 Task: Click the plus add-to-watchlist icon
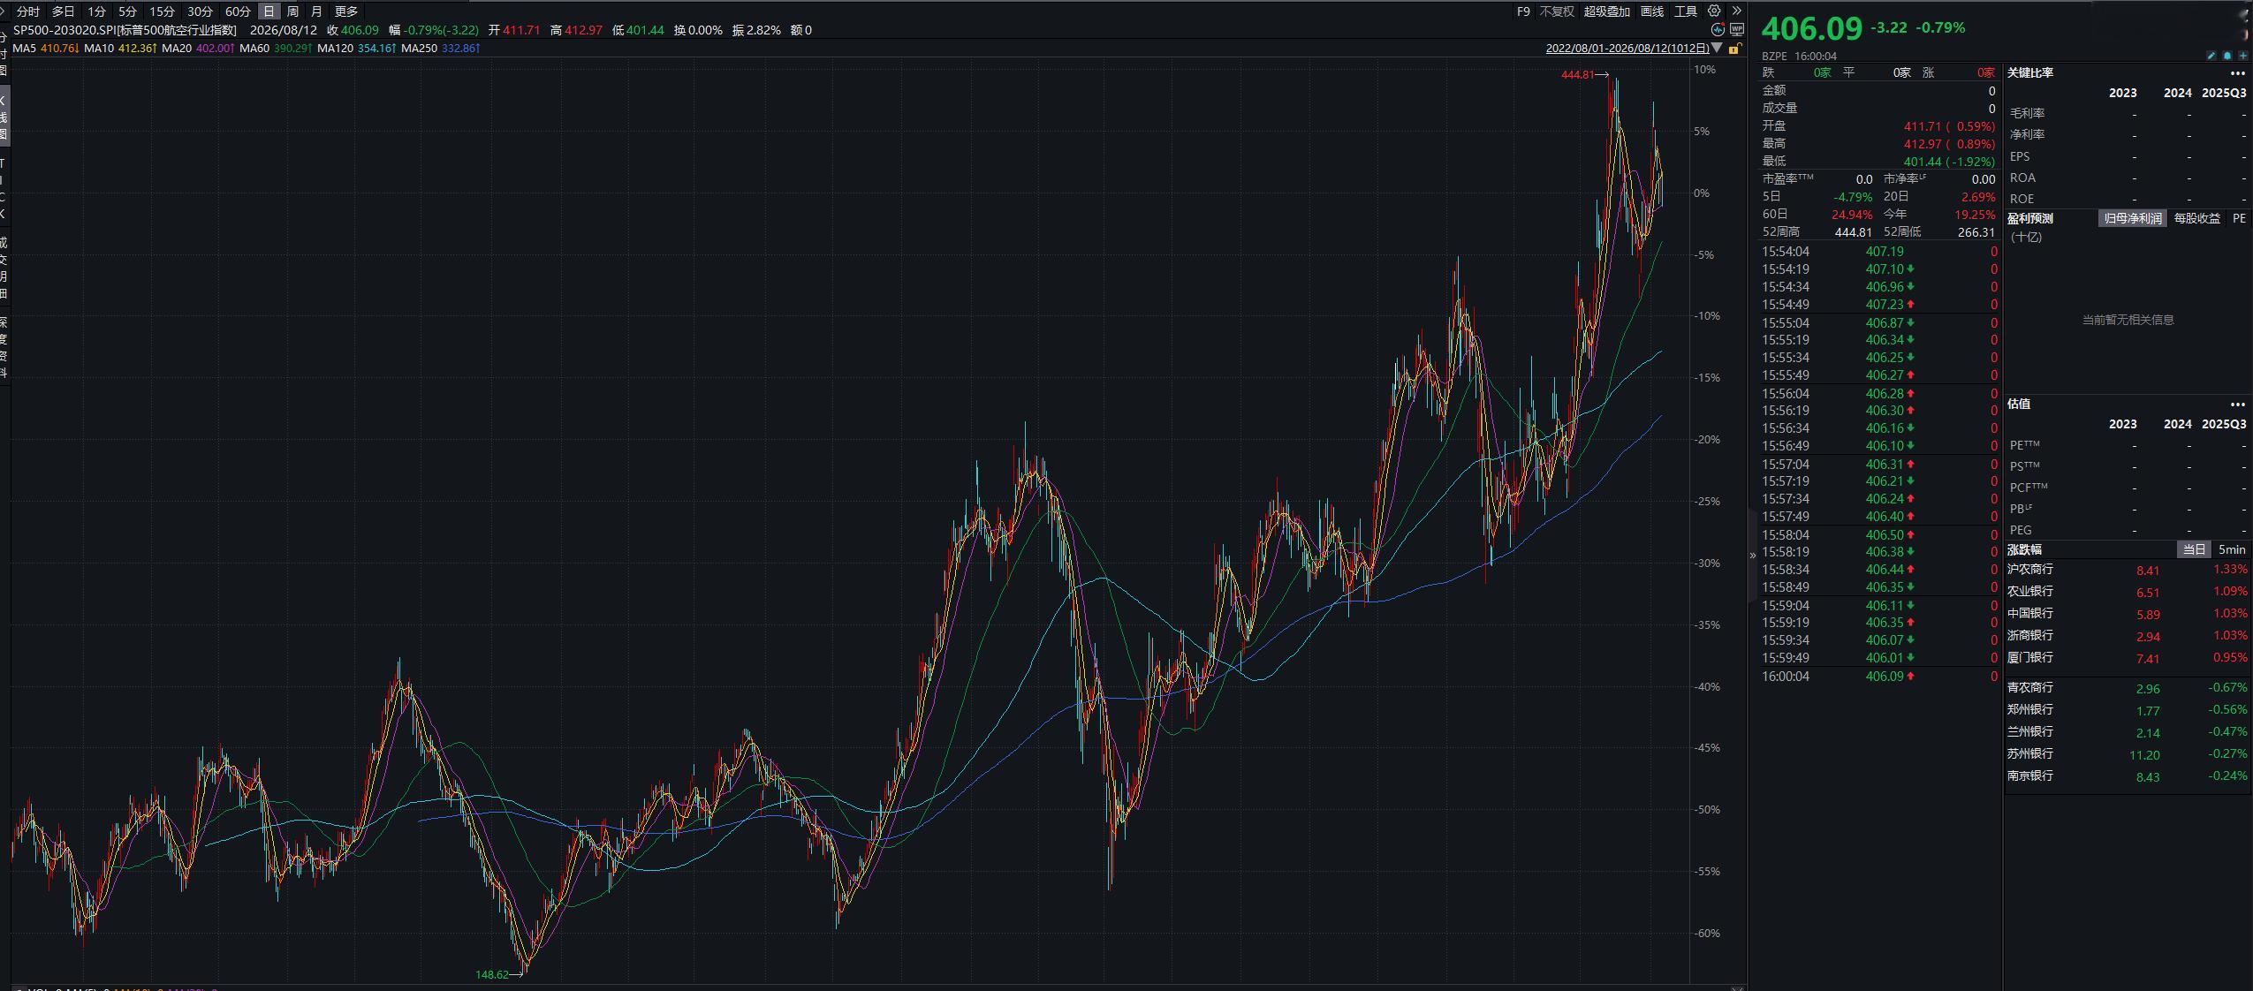[x=2242, y=56]
